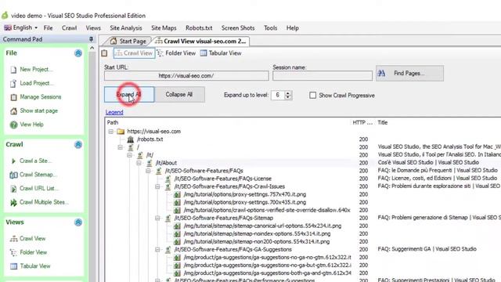This screenshot has height=282, width=501.
Task: Click the FAQs-License page icon
Action: 168,179
